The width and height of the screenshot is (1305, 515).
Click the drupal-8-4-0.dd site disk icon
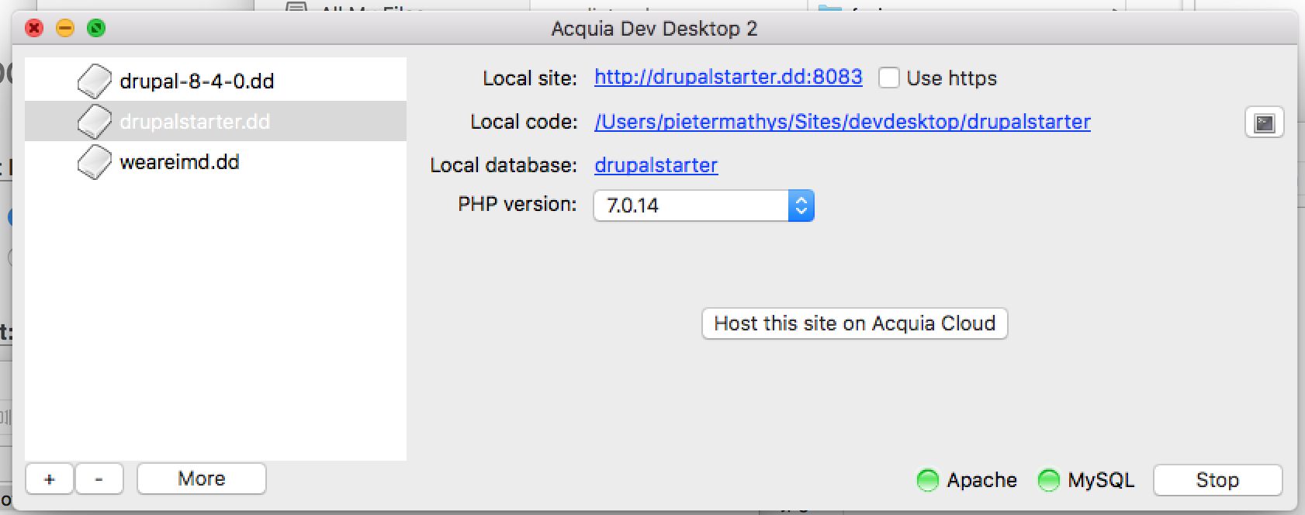point(95,81)
